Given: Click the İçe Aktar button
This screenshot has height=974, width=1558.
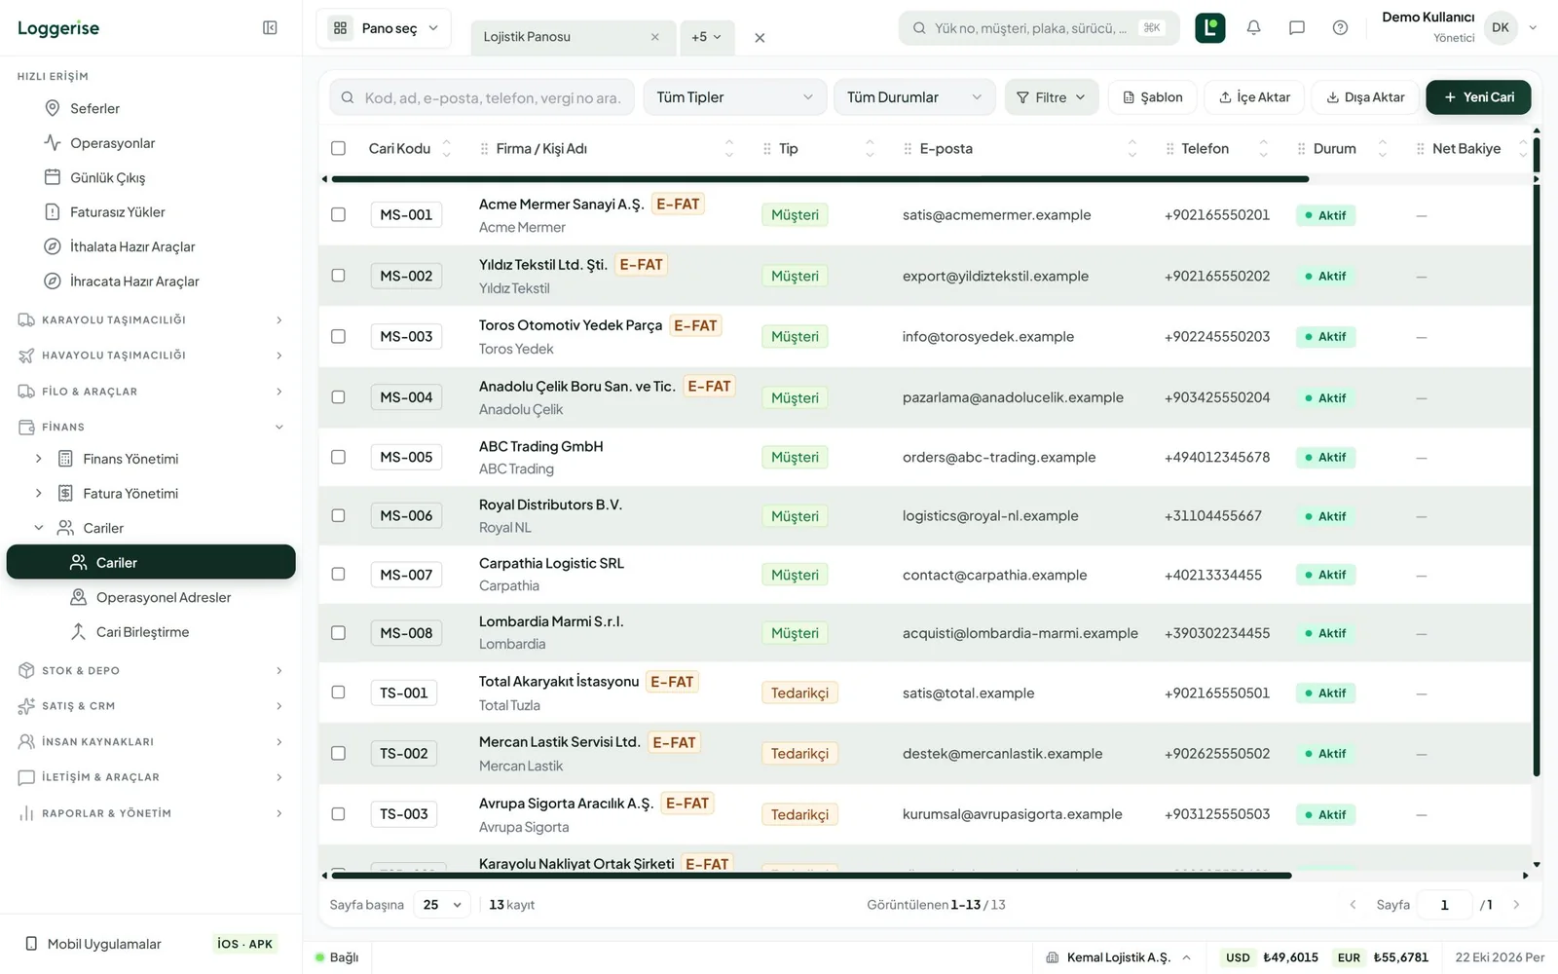Looking at the screenshot, I should click(x=1254, y=97).
